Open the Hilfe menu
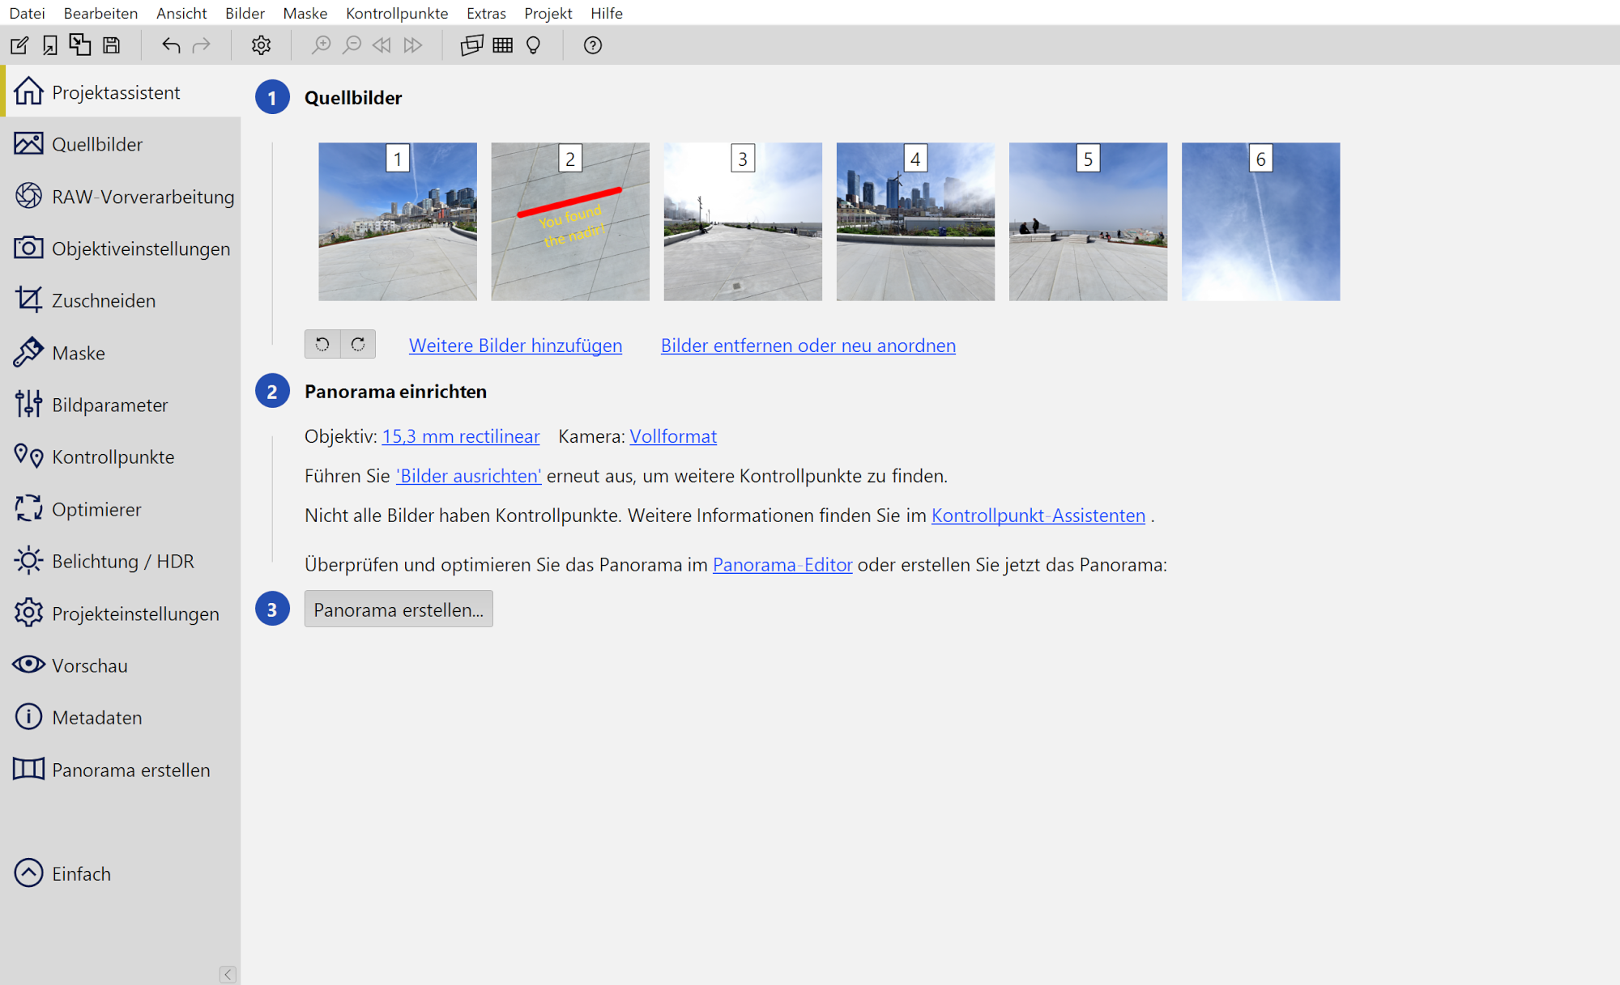 [607, 13]
